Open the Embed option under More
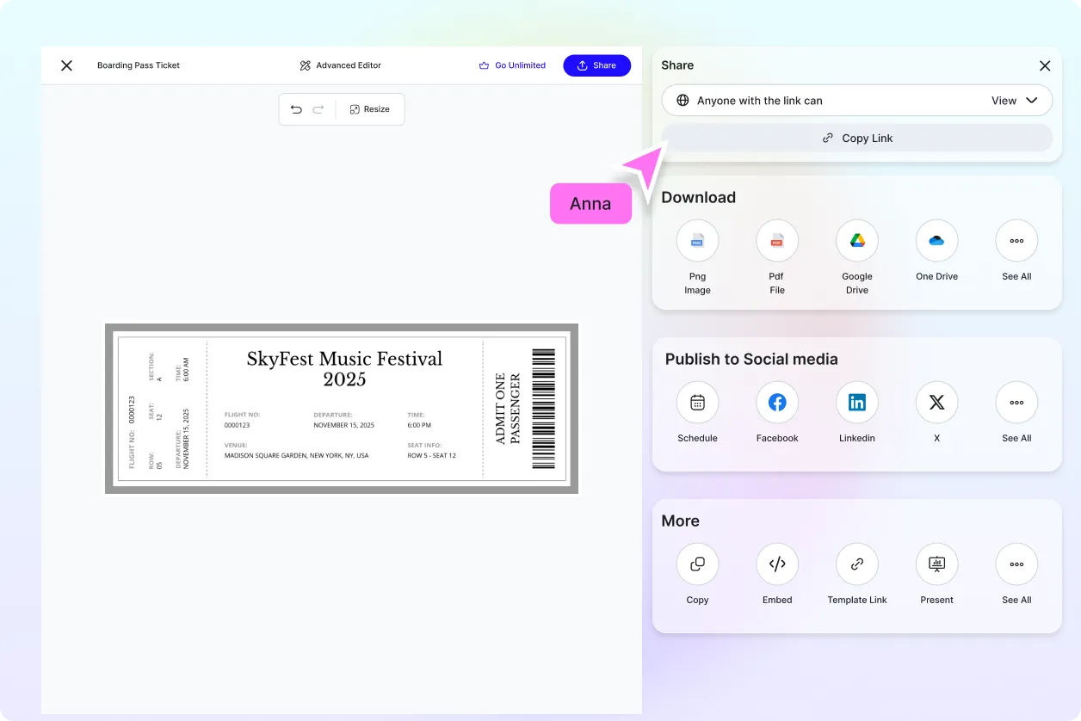 (x=776, y=564)
